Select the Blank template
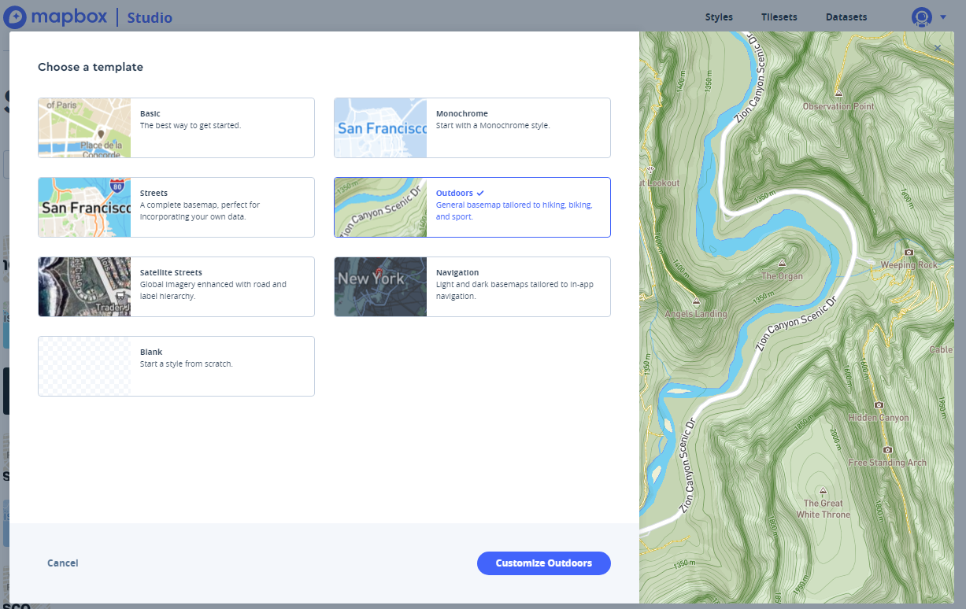The height and width of the screenshot is (609, 966). click(176, 366)
